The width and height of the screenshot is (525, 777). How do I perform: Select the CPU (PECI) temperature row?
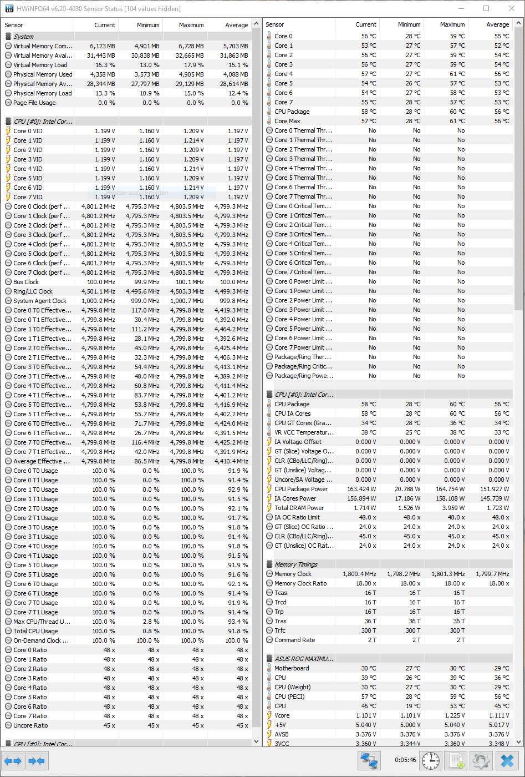389,697
